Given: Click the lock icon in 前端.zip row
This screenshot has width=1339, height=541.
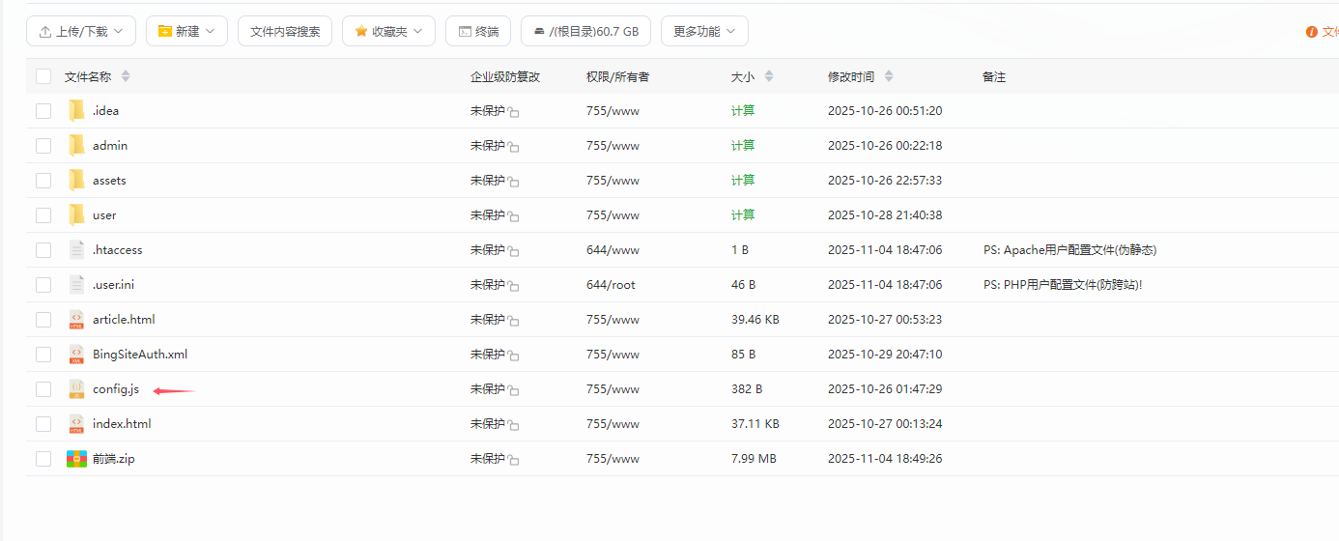Looking at the screenshot, I should click(x=513, y=461).
